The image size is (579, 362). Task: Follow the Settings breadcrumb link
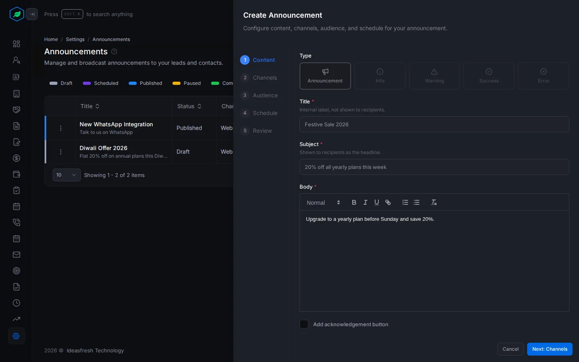point(75,39)
